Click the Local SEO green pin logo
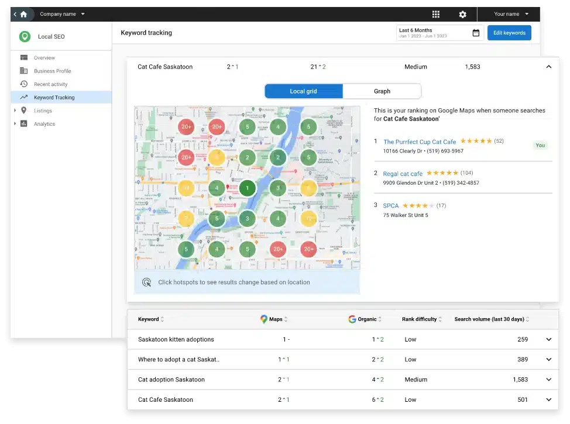The image size is (570, 424). [24, 36]
